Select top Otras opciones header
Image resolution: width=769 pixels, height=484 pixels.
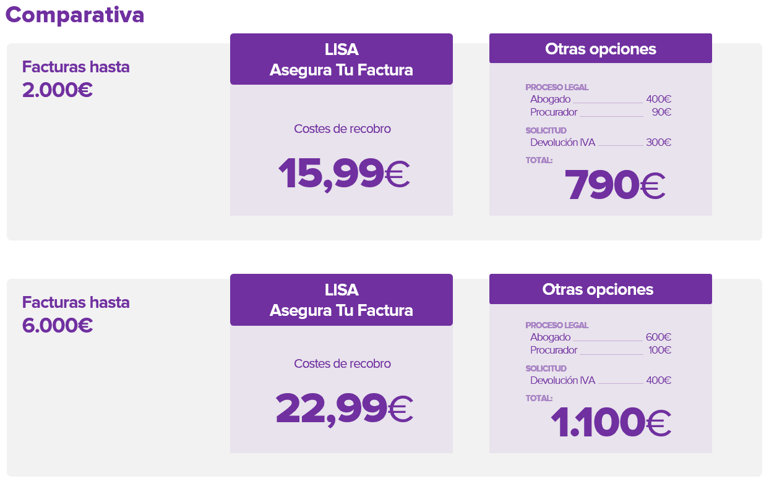pyautogui.click(x=600, y=49)
